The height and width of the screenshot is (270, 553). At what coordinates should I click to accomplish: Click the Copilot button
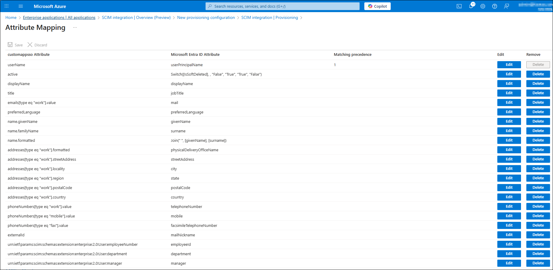[377, 6]
